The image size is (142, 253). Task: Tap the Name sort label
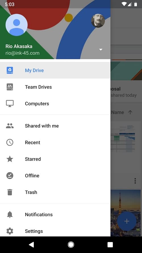tap(118, 112)
